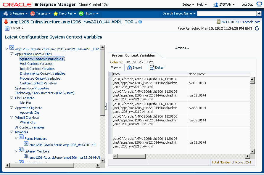The width and height of the screenshot is (264, 175).
Task: Click the Log Out link
Action: coord(247,4)
